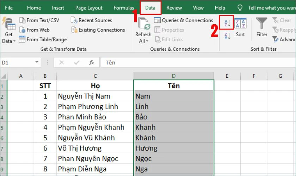
Task: Open Advanced filter options
Action: click(x=284, y=39)
